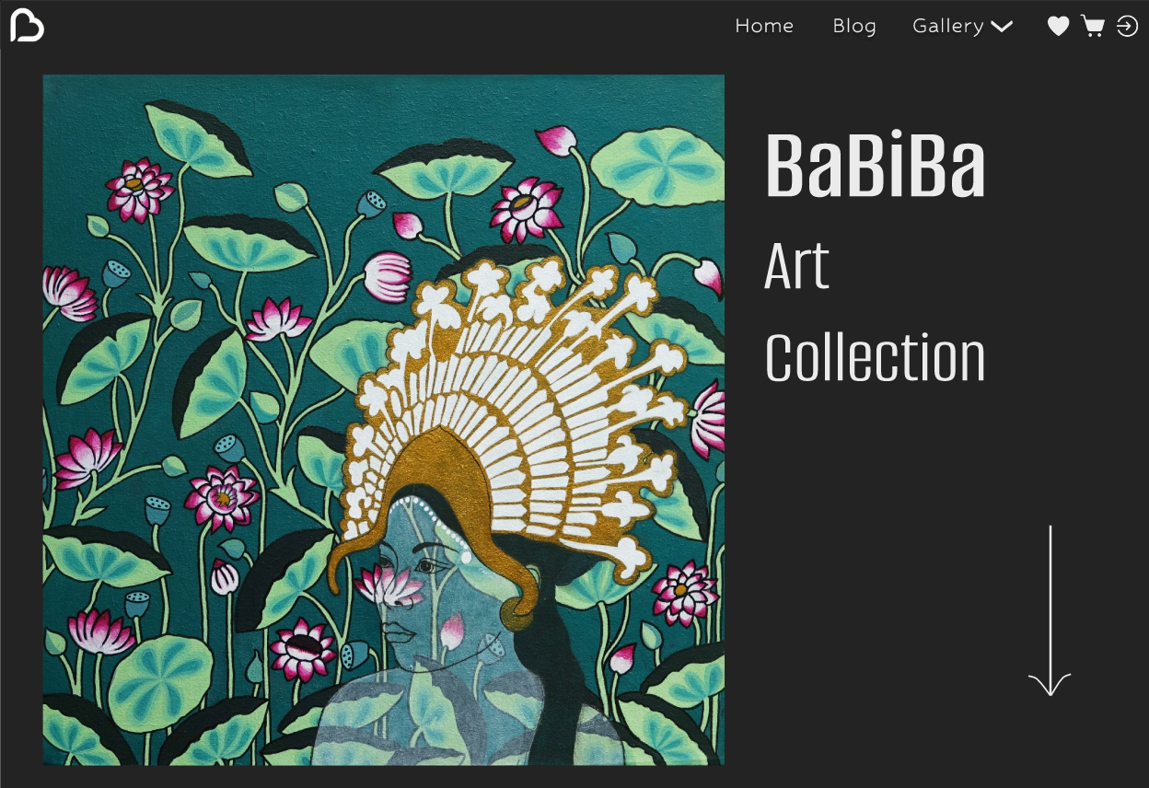Click the BaBiBa heart logo icon
This screenshot has width=1149, height=788.
[x=27, y=26]
